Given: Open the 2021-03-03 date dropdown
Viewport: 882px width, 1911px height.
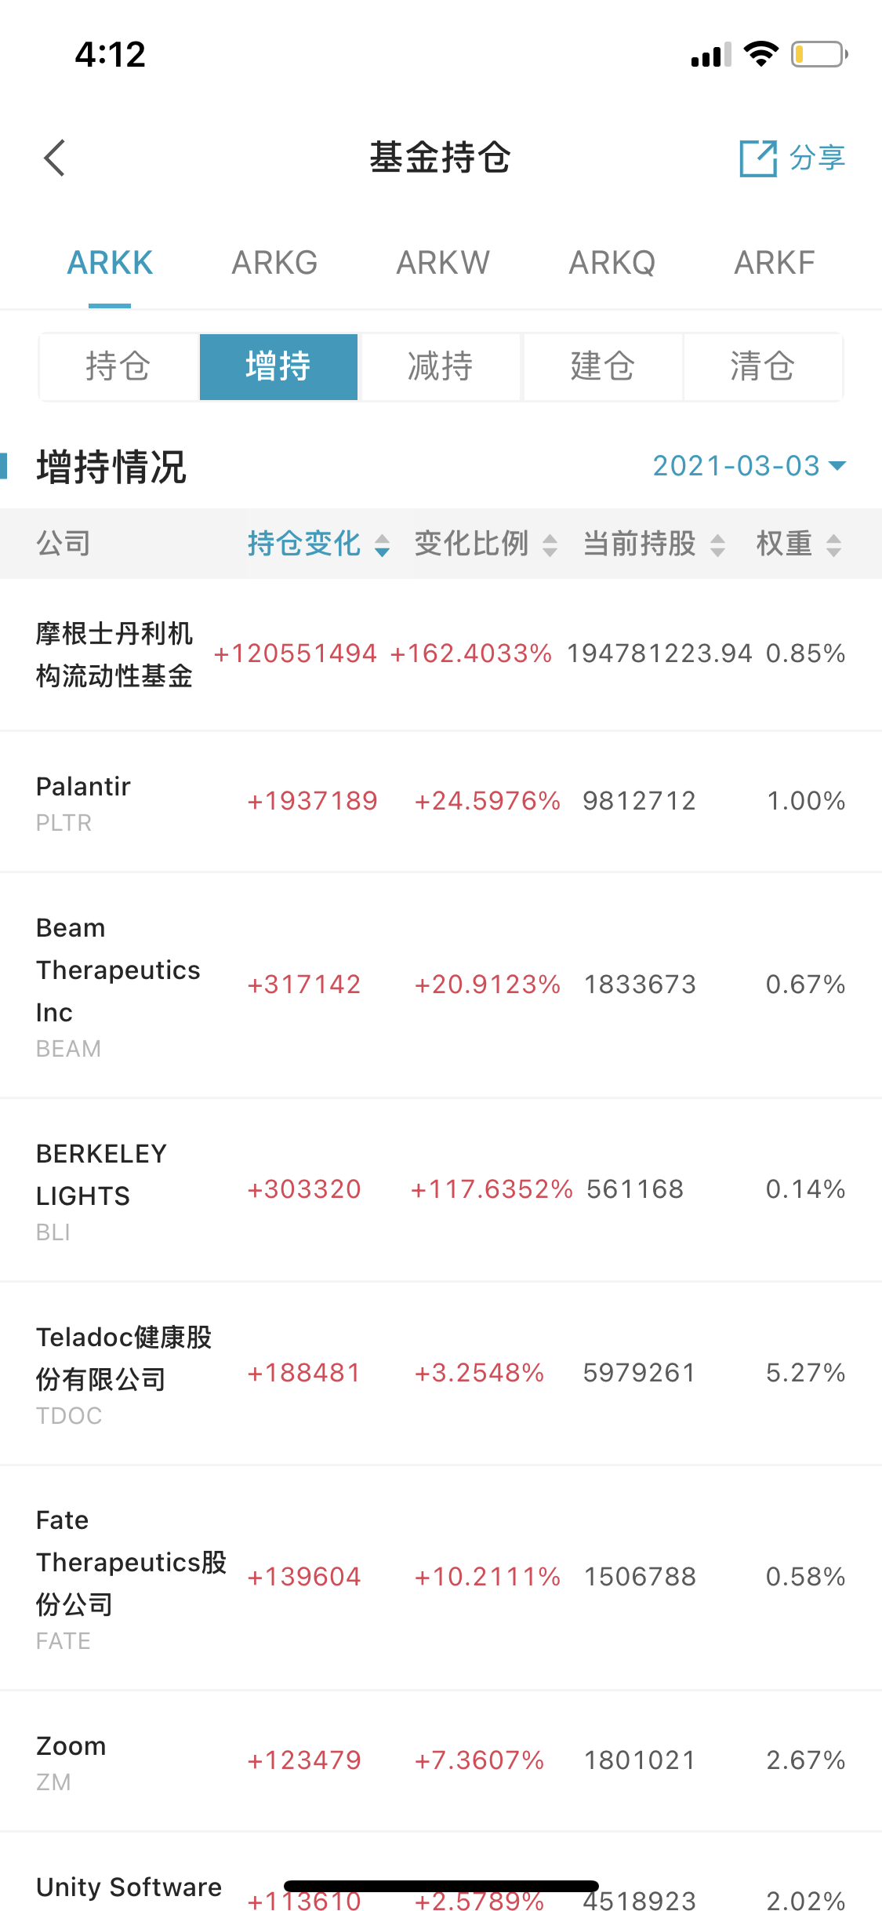Looking at the screenshot, I should (749, 466).
